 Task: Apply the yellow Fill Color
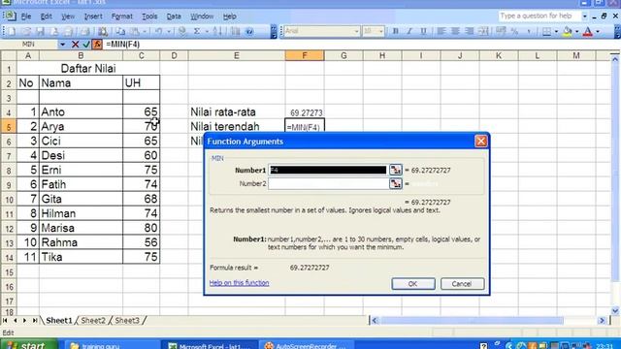point(567,31)
